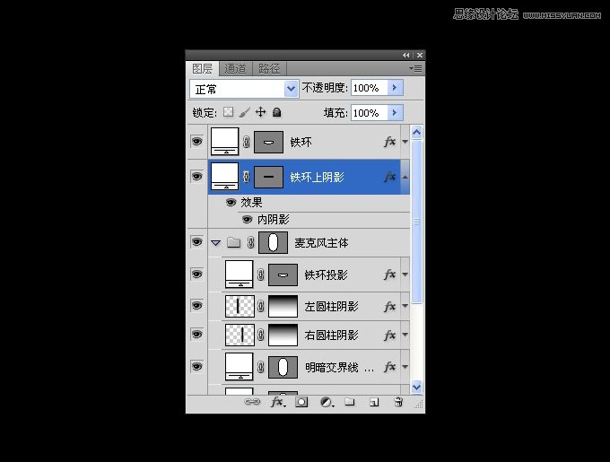Click mask link icon on 左圆柱阴影 layer
The height and width of the screenshot is (462, 610).
[261, 307]
